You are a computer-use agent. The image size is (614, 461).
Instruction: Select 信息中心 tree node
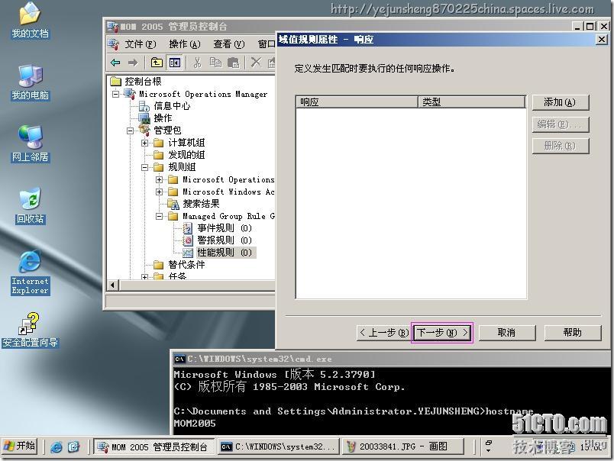point(172,106)
